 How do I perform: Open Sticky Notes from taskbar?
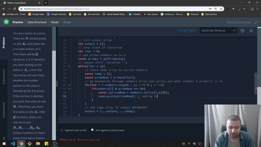(x=46, y=143)
